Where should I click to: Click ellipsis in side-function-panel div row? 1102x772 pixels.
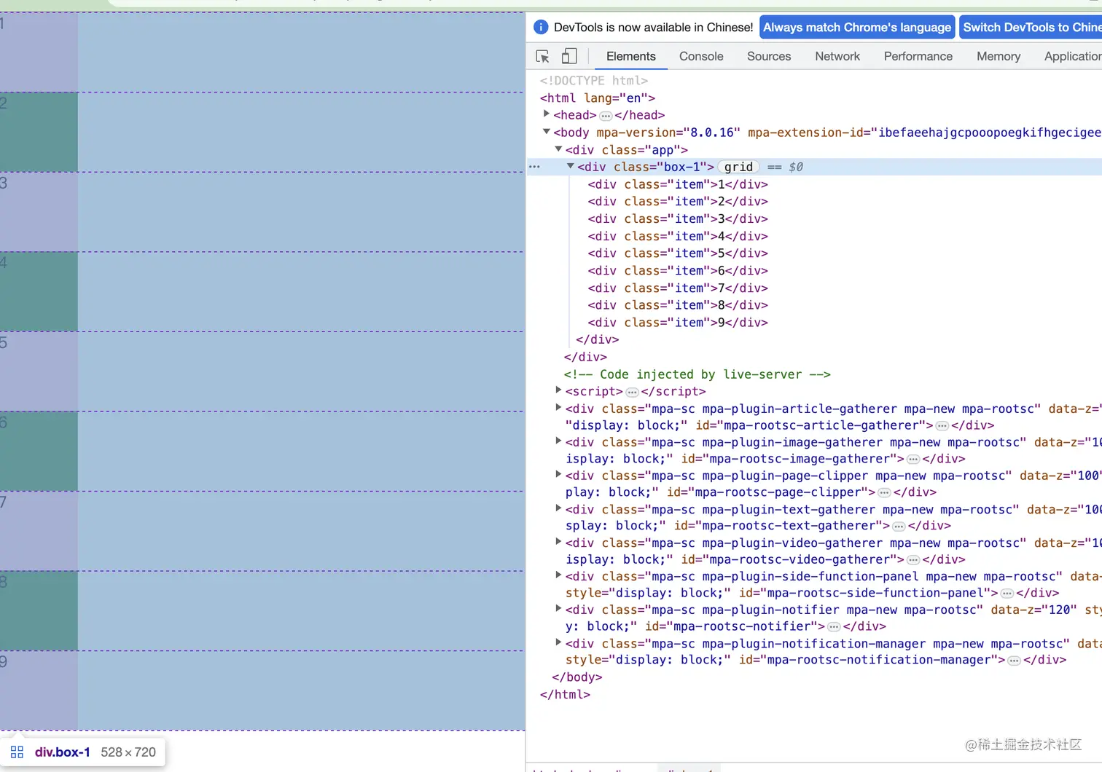(x=1007, y=594)
